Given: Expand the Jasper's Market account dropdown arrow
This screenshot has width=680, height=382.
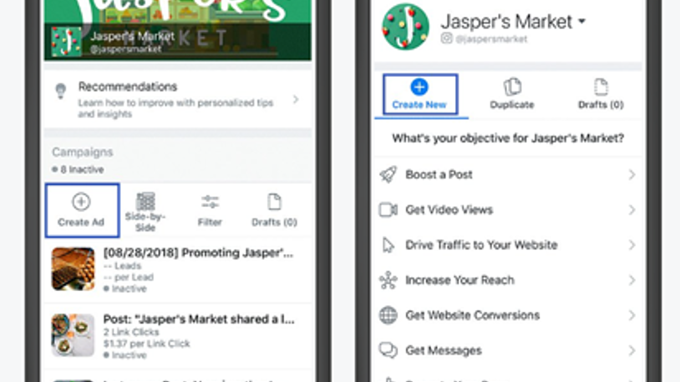Looking at the screenshot, I should (x=582, y=22).
